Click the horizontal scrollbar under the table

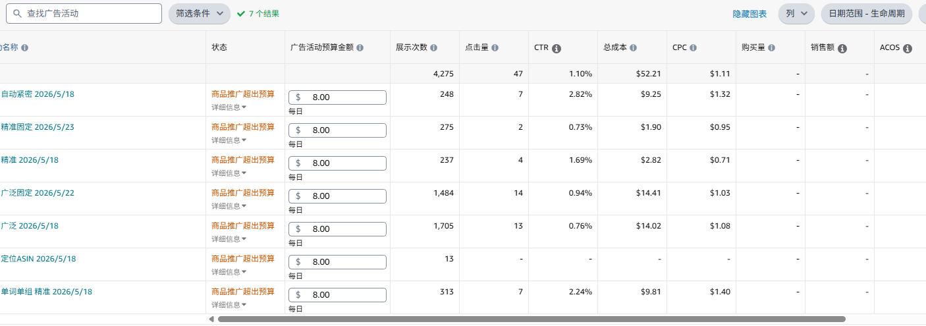pos(531,319)
